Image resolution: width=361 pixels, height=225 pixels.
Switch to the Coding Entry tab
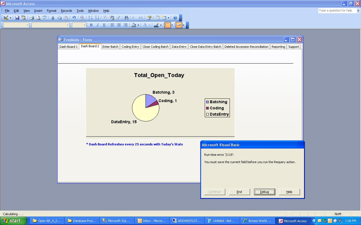pyautogui.click(x=130, y=47)
